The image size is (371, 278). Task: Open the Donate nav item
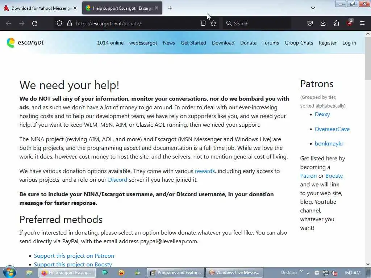coord(248,43)
